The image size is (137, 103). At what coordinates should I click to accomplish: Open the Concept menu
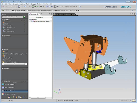tap(33, 4)
